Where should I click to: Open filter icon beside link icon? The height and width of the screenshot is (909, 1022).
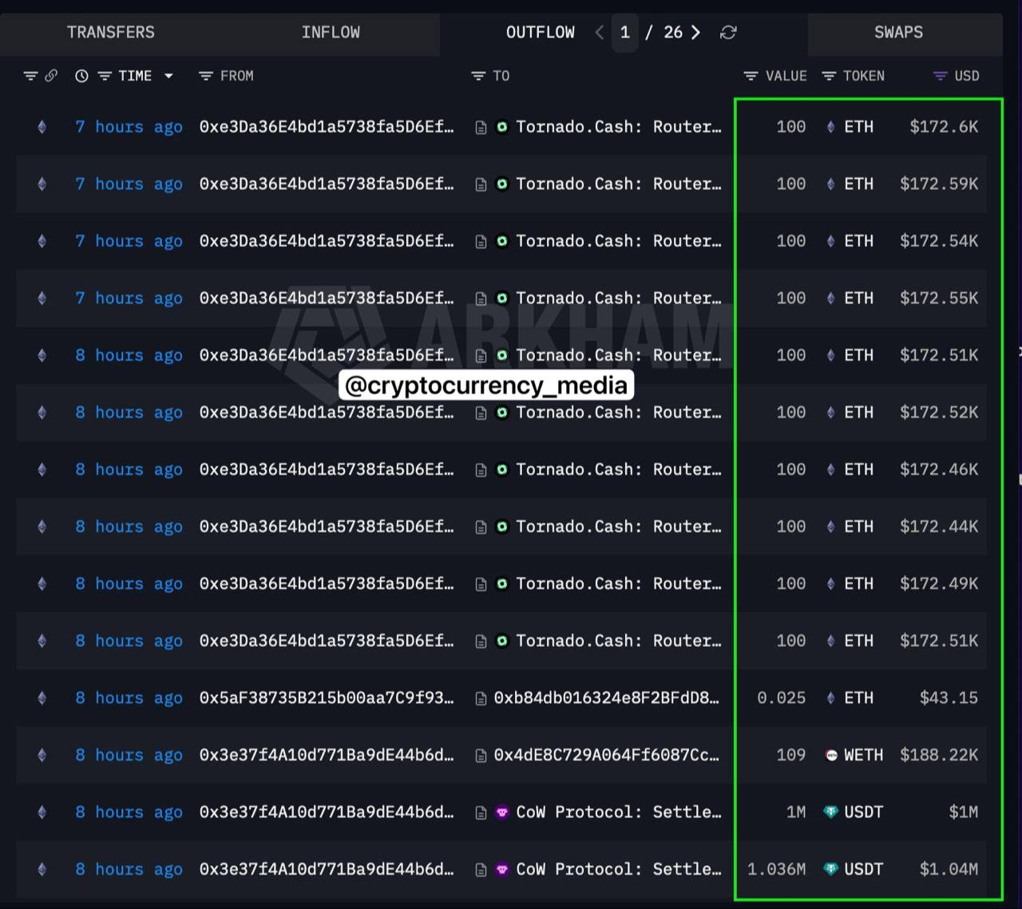pos(30,76)
